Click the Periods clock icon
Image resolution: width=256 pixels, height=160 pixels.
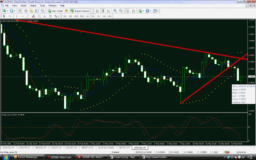[x=147, y=11]
